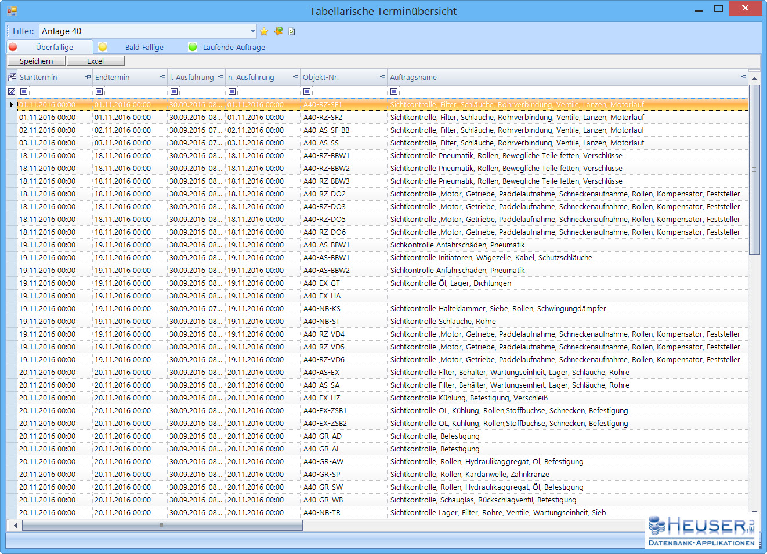767x554 pixels.
Task: Pin the Objekt-Nr. column
Action: click(382, 77)
